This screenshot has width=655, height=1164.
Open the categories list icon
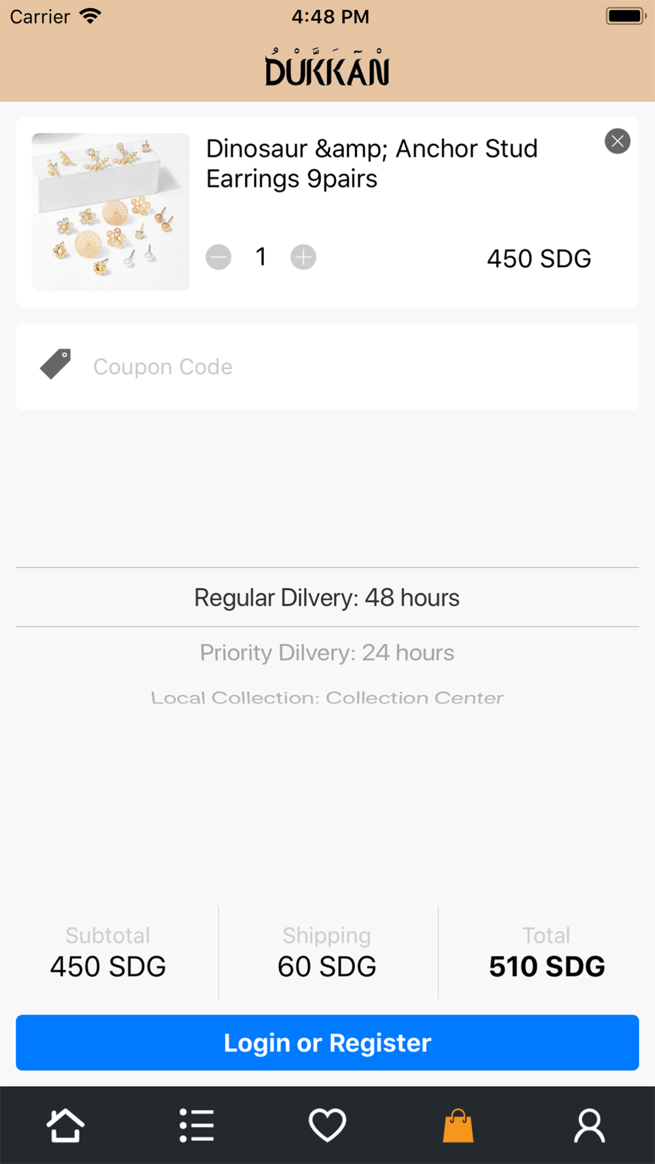pyautogui.click(x=196, y=1125)
